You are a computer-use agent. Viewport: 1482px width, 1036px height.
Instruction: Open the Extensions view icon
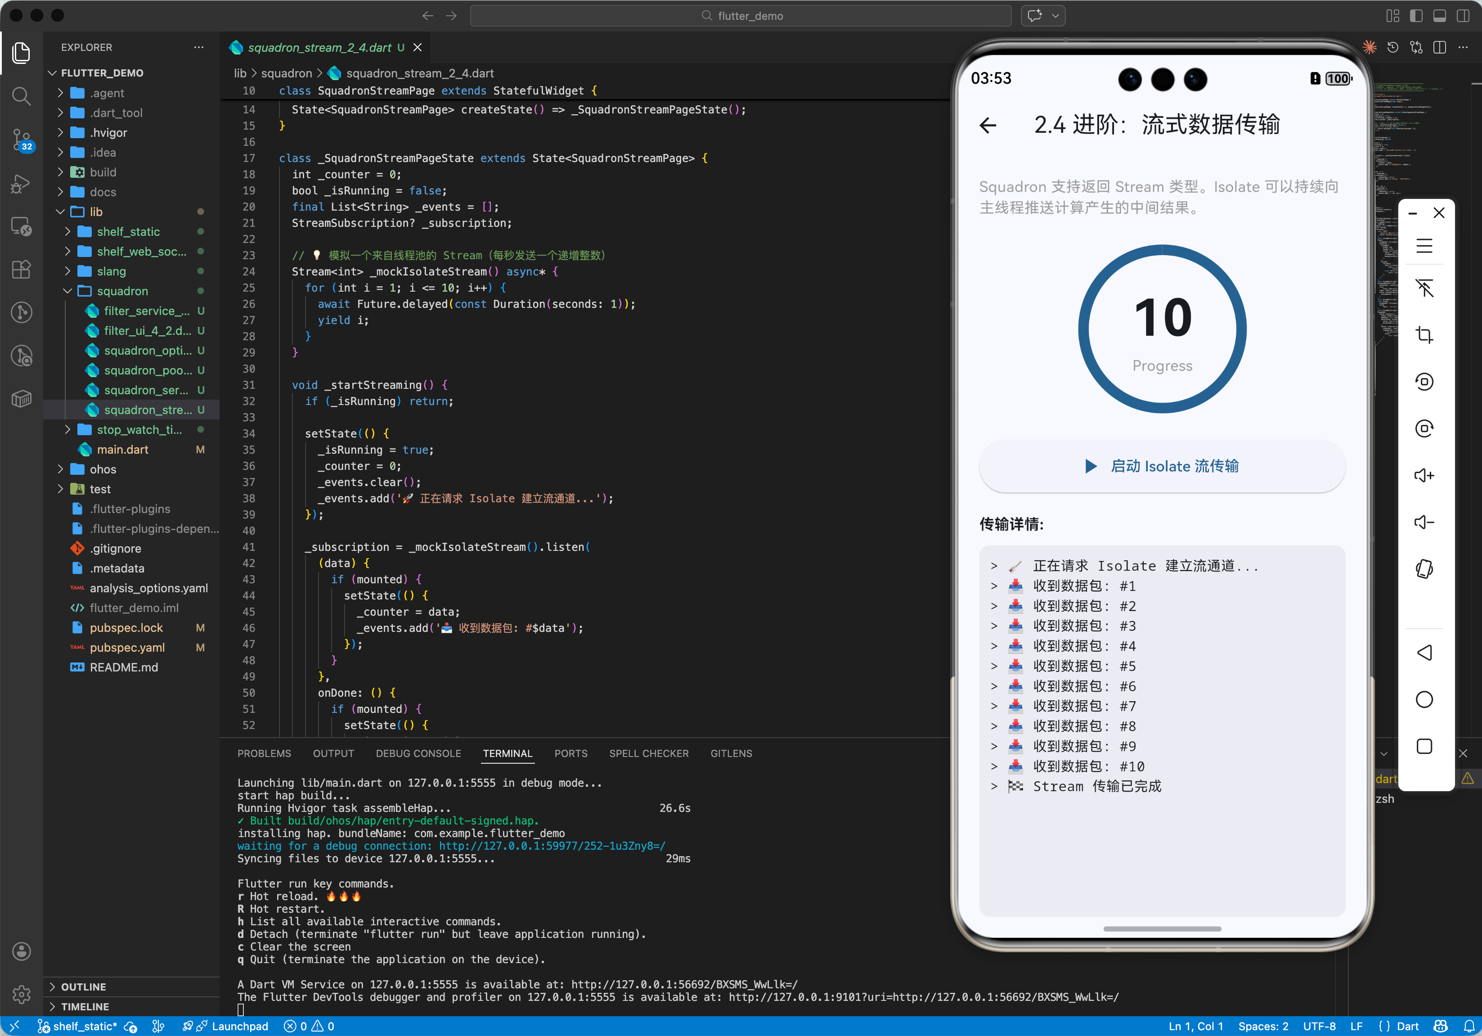coord(21,269)
